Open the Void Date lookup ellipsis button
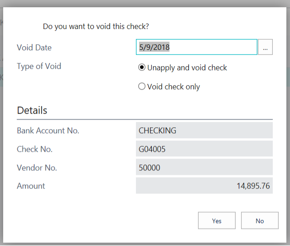 click(265, 47)
